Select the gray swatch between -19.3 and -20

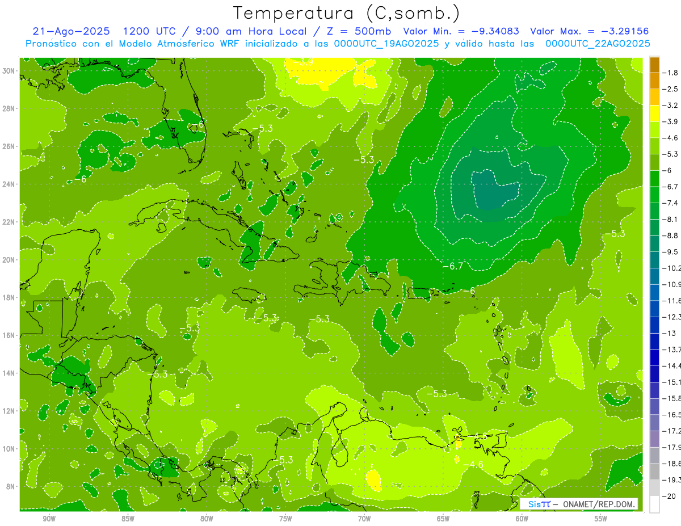[655, 487]
